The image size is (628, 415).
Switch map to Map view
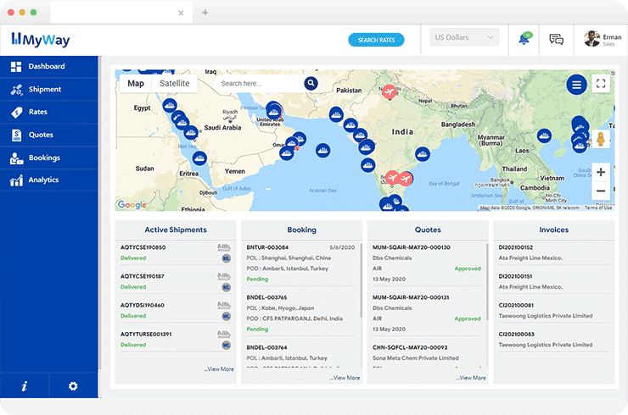136,84
